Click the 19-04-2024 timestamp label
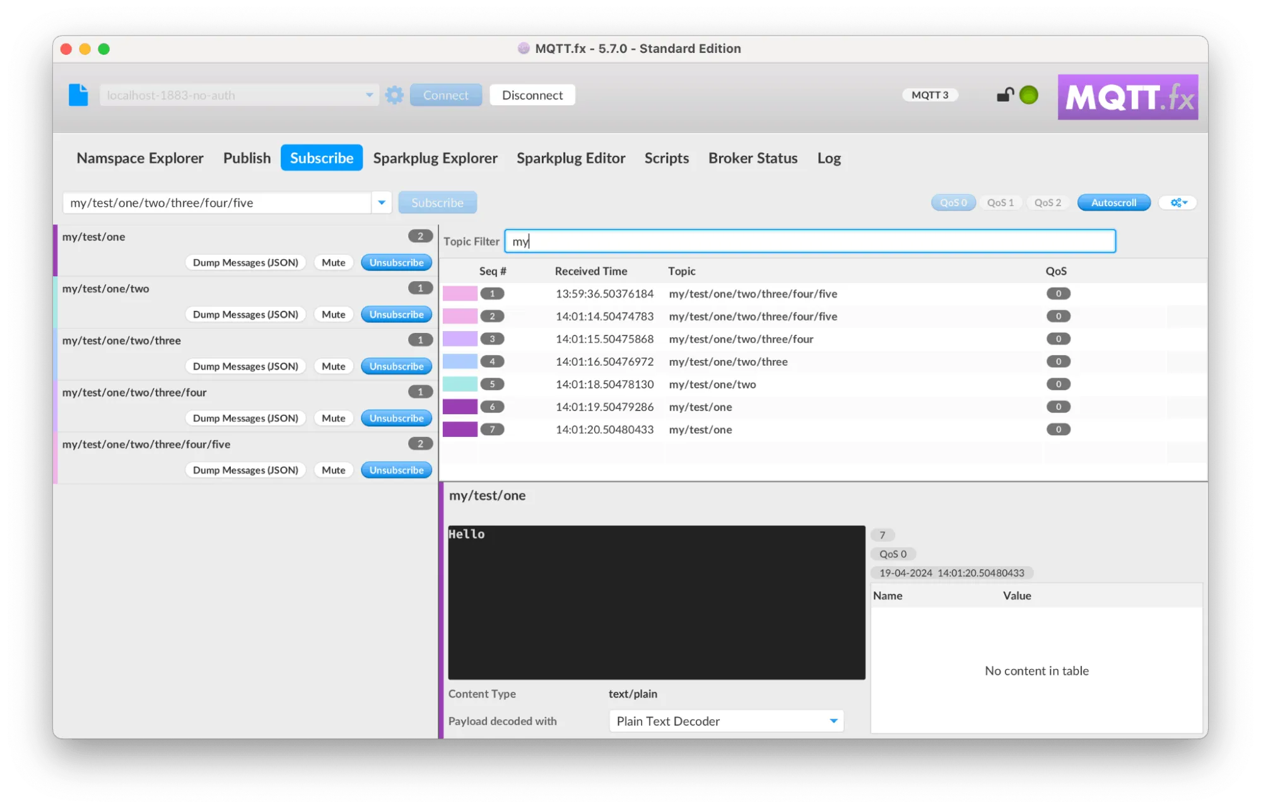This screenshot has width=1261, height=809. [951, 573]
